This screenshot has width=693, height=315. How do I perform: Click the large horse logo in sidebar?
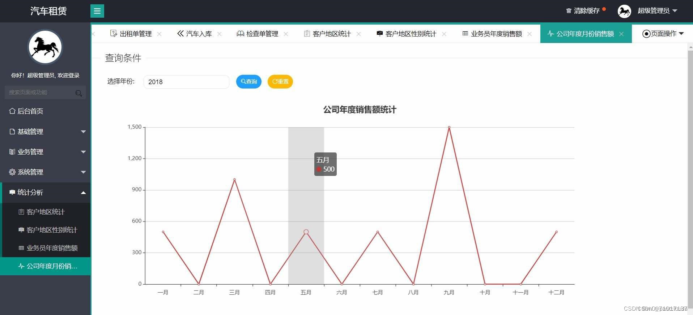(x=45, y=47)
